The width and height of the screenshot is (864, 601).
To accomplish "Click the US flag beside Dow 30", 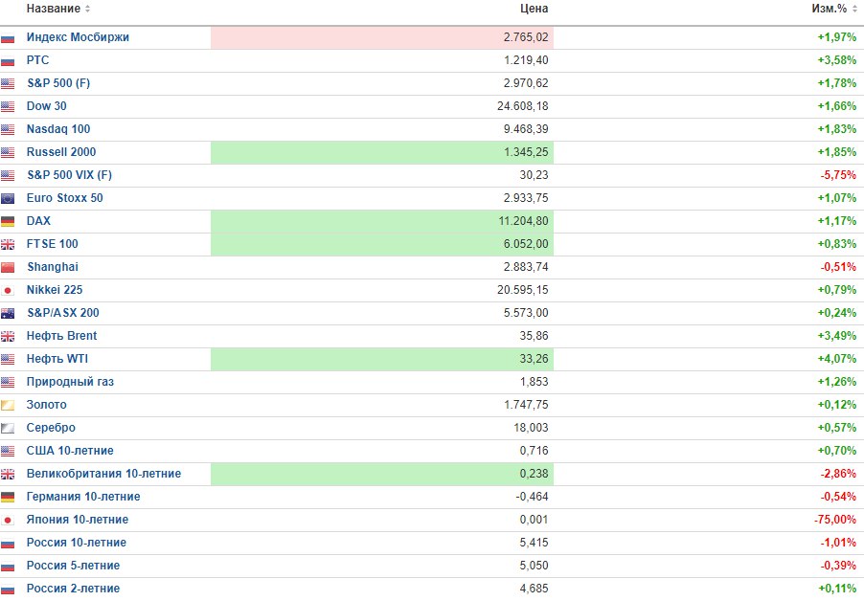I will coord(8,107).
